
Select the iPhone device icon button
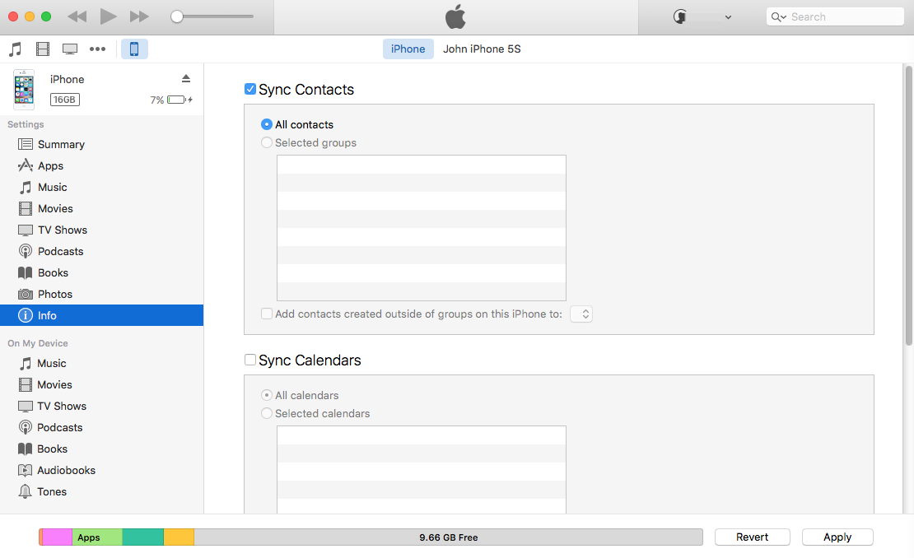click(x=134, y=49)
